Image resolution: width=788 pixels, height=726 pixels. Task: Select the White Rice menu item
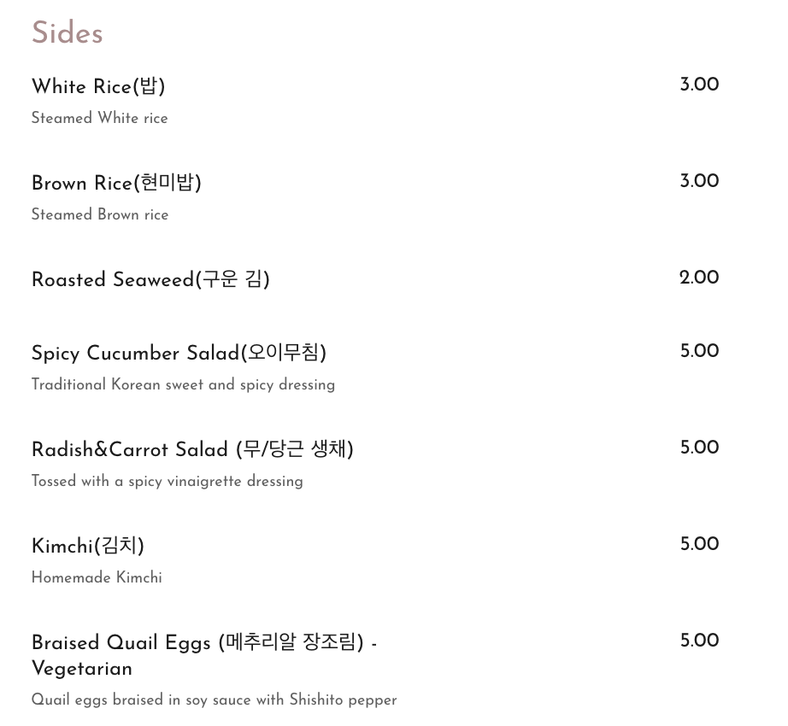click(x=98, y=87)
